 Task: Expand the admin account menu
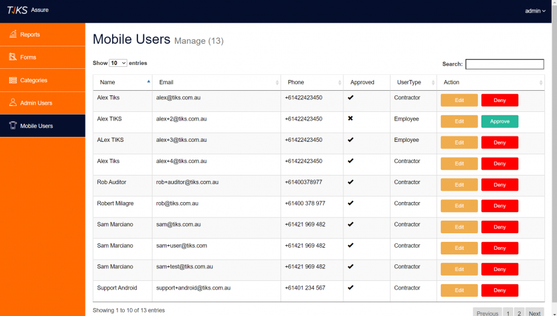coord(535,11)
